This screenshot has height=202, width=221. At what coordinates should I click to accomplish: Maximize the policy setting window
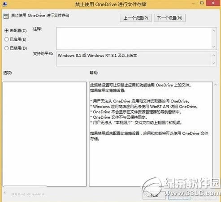pyautogui.click(x=202, y=3)
